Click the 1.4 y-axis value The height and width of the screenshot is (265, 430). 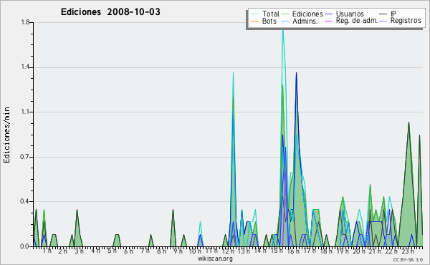coord(25,67)
